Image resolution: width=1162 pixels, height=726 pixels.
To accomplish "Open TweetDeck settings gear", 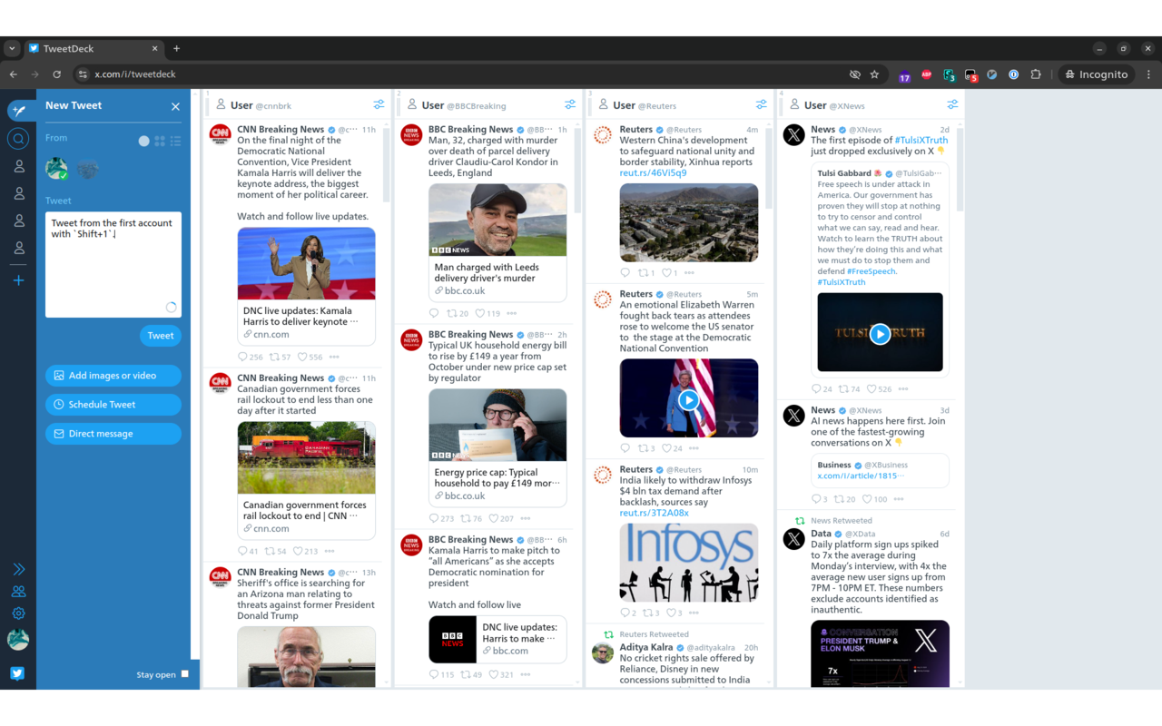I will point(18,613).
